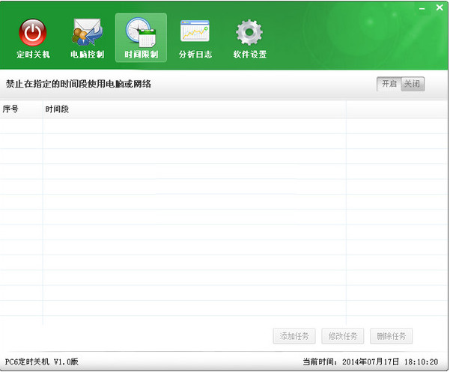Click the 删除任务 button
Image resolution: width=450 pixels, height=372 pixels.
tap(391, 336)
